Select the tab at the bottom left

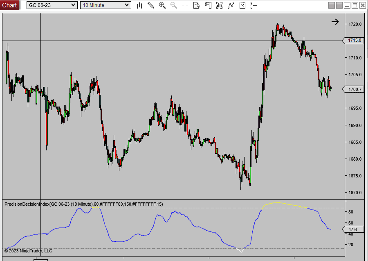[x=41, y=259]
